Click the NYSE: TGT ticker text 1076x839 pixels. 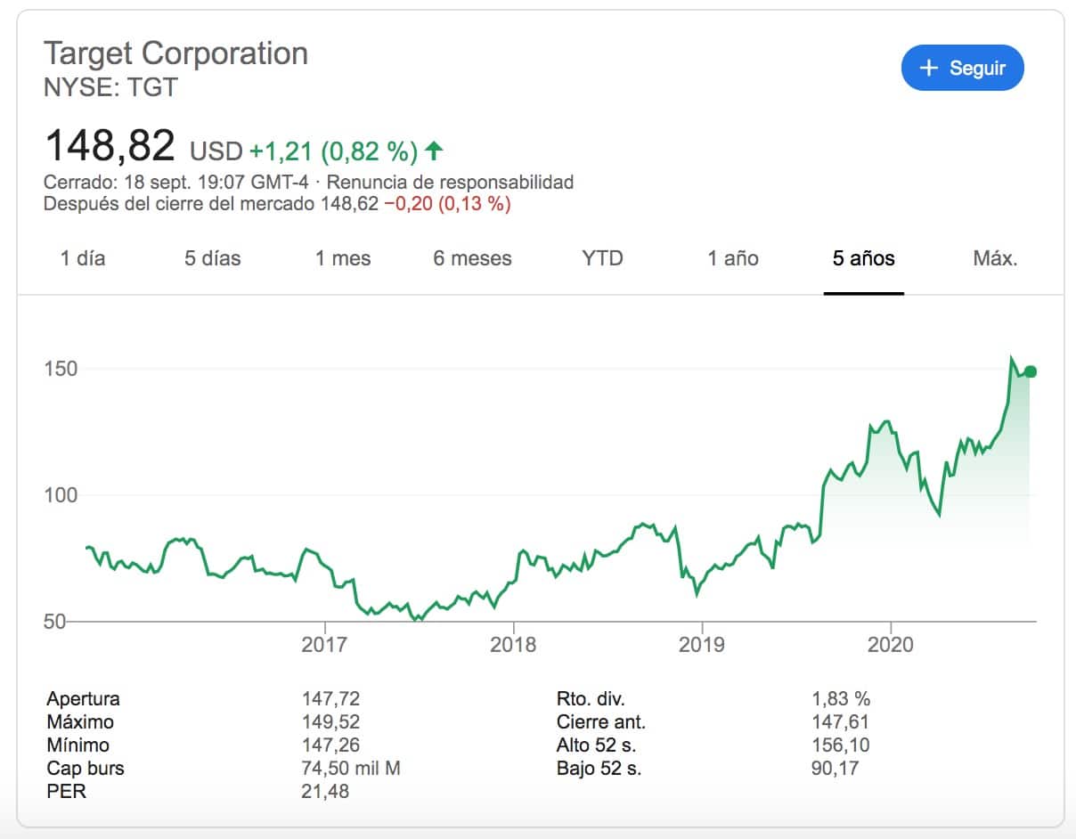click(110, 87)
